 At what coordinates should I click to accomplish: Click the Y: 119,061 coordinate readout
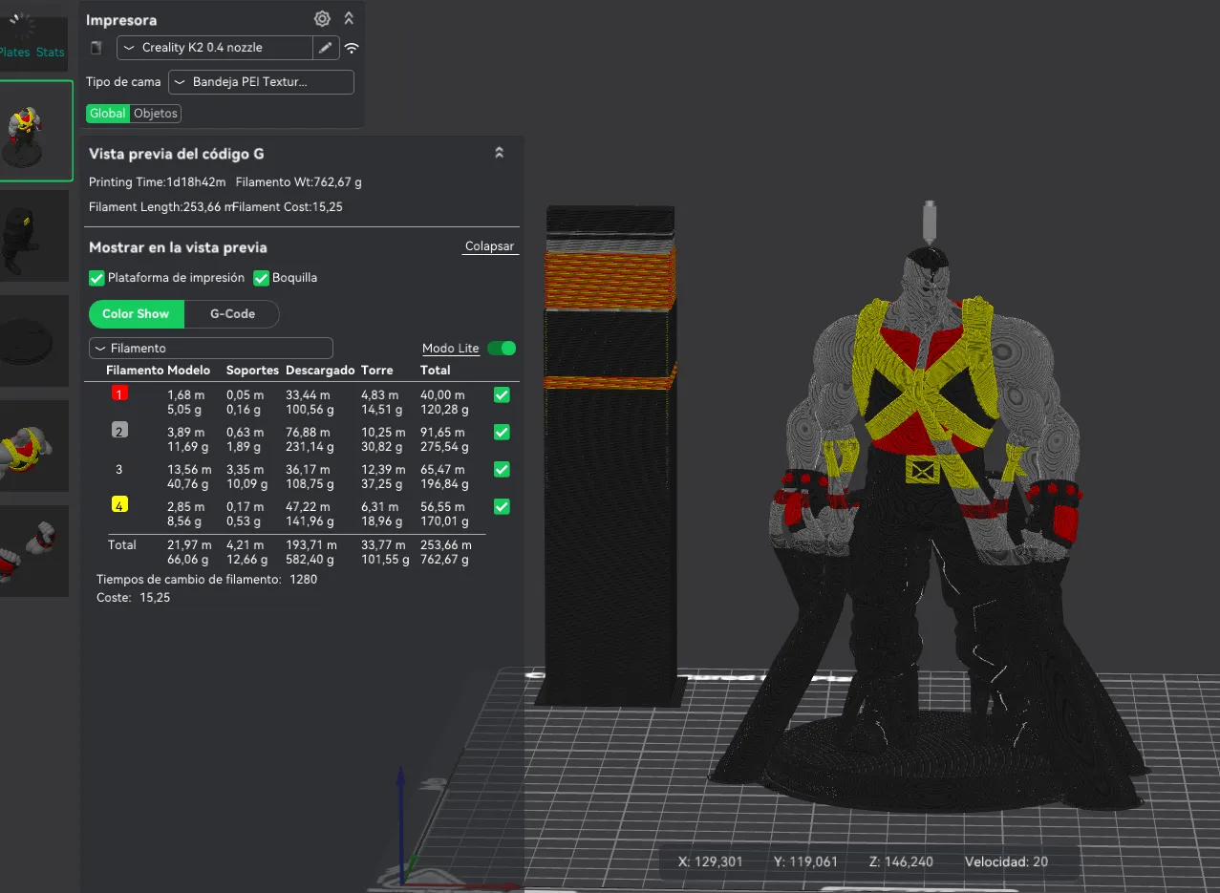[806, 861]
